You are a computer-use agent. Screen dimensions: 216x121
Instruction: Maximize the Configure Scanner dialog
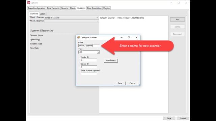[x=129, y=37]
